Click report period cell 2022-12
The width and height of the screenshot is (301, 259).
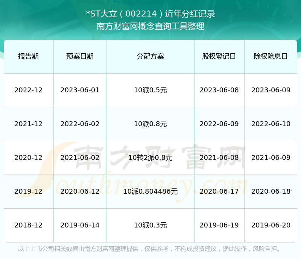(x=29, y=90)
